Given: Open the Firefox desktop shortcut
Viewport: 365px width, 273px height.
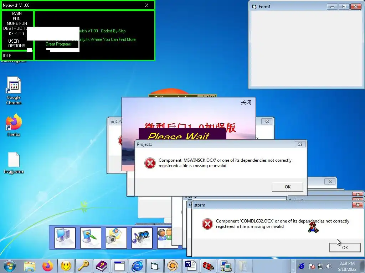Looking at the screenshot, I should coord(14,125).
